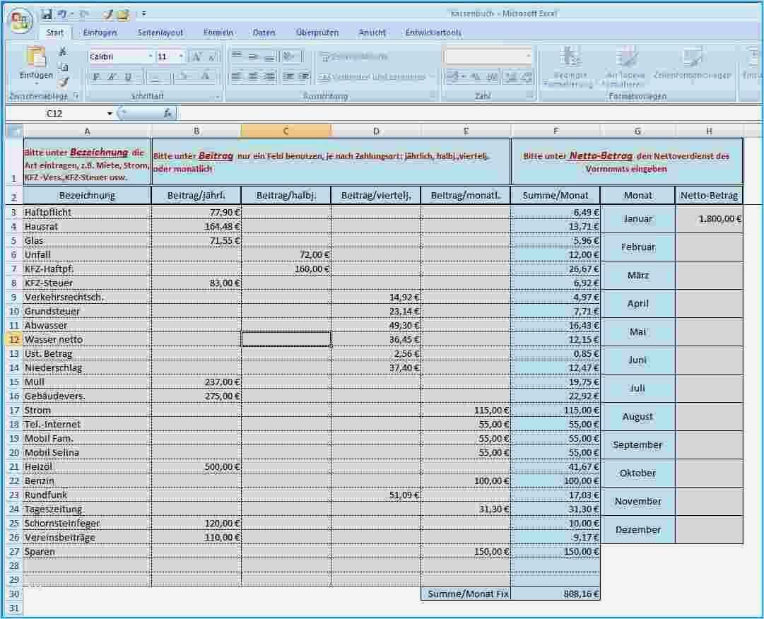Toggle Italic (K) formatting
Image resolution: width=764 pixels, height=619 pixels.
[x=112, y=77]
